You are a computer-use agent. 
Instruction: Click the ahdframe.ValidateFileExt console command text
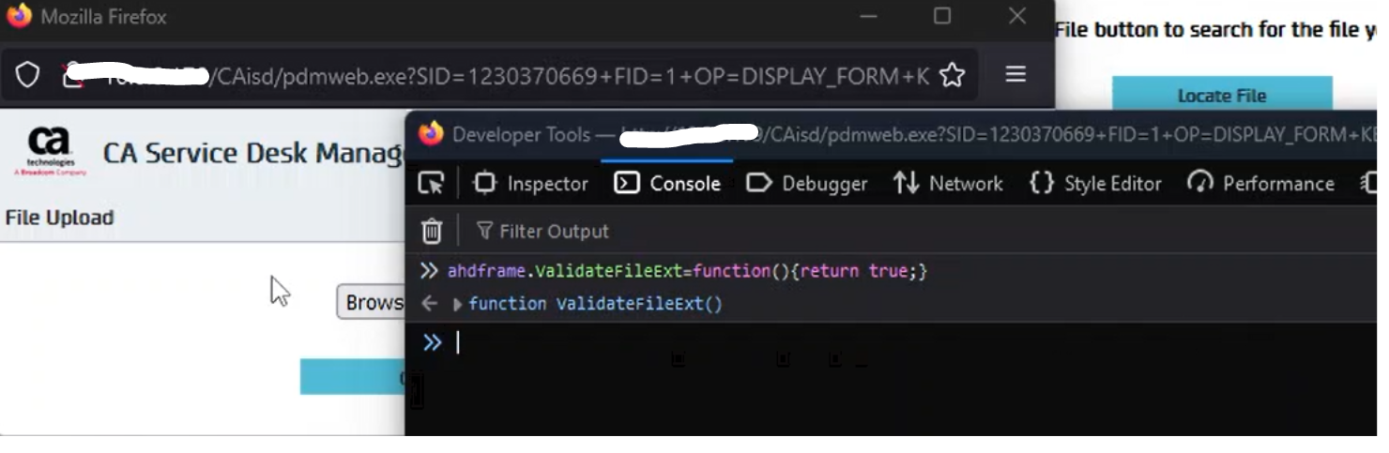coord(687,271)
